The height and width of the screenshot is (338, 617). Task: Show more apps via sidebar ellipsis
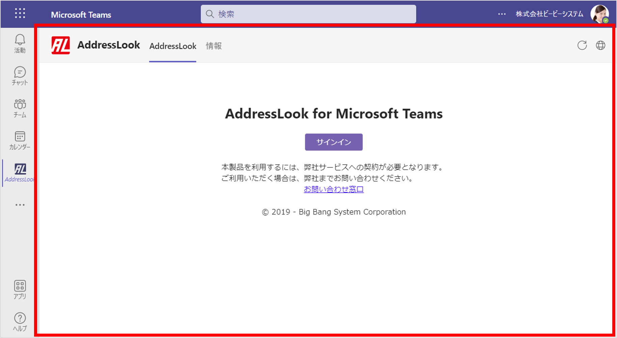20,205
